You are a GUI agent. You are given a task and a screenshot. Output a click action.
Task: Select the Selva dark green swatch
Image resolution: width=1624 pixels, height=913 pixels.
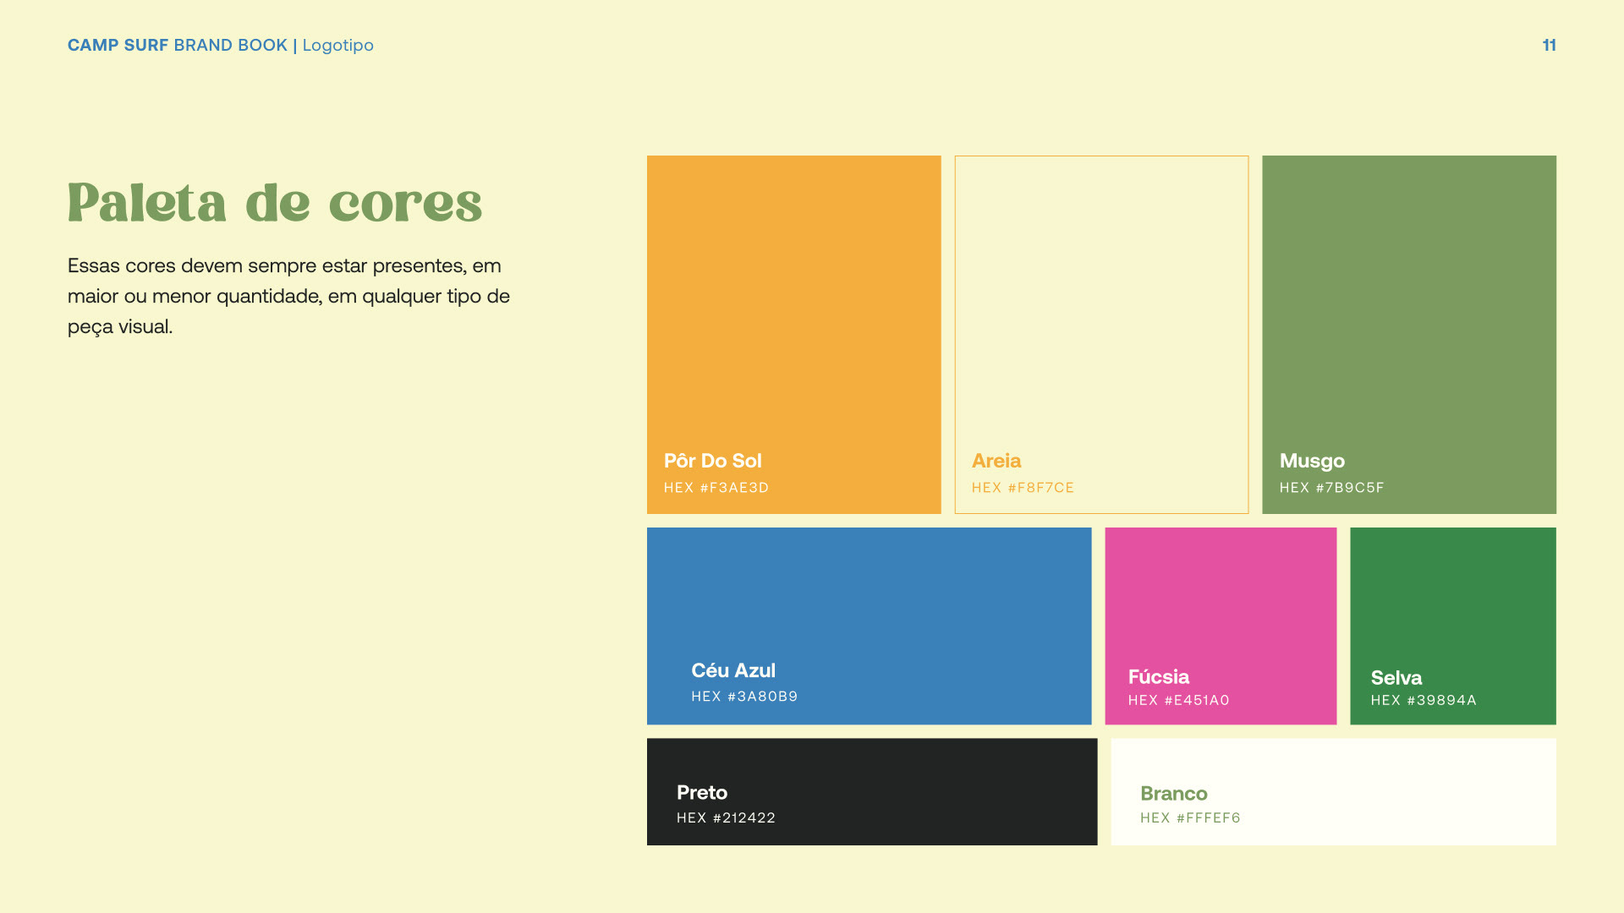(x=1452, y=592)
